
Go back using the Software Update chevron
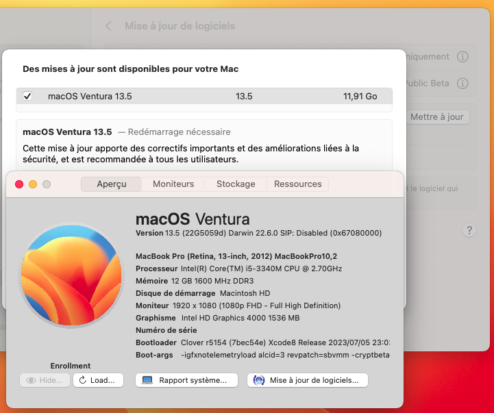click(108, 26)
